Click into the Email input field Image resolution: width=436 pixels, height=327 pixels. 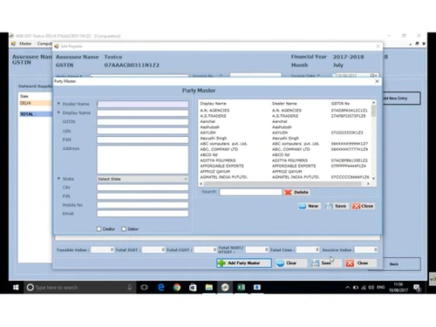[142, 214]
